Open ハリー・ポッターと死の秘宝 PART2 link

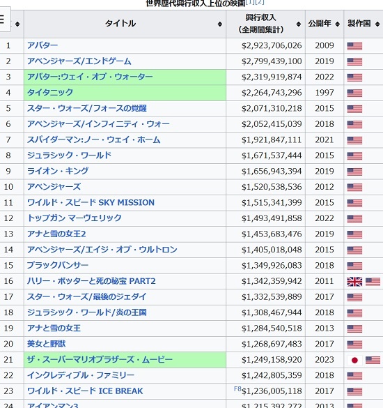pos(91,281)
